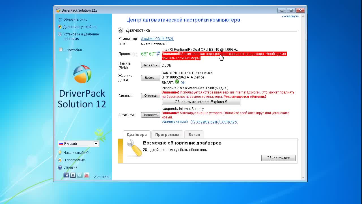Click the scrollbar up arrow
Screen dimensions: 362x204
click(x=303, y=16)
